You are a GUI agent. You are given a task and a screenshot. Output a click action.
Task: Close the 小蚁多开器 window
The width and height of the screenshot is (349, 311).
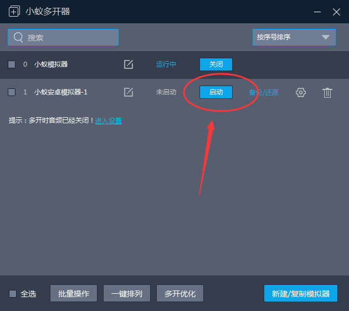[336, 12]
